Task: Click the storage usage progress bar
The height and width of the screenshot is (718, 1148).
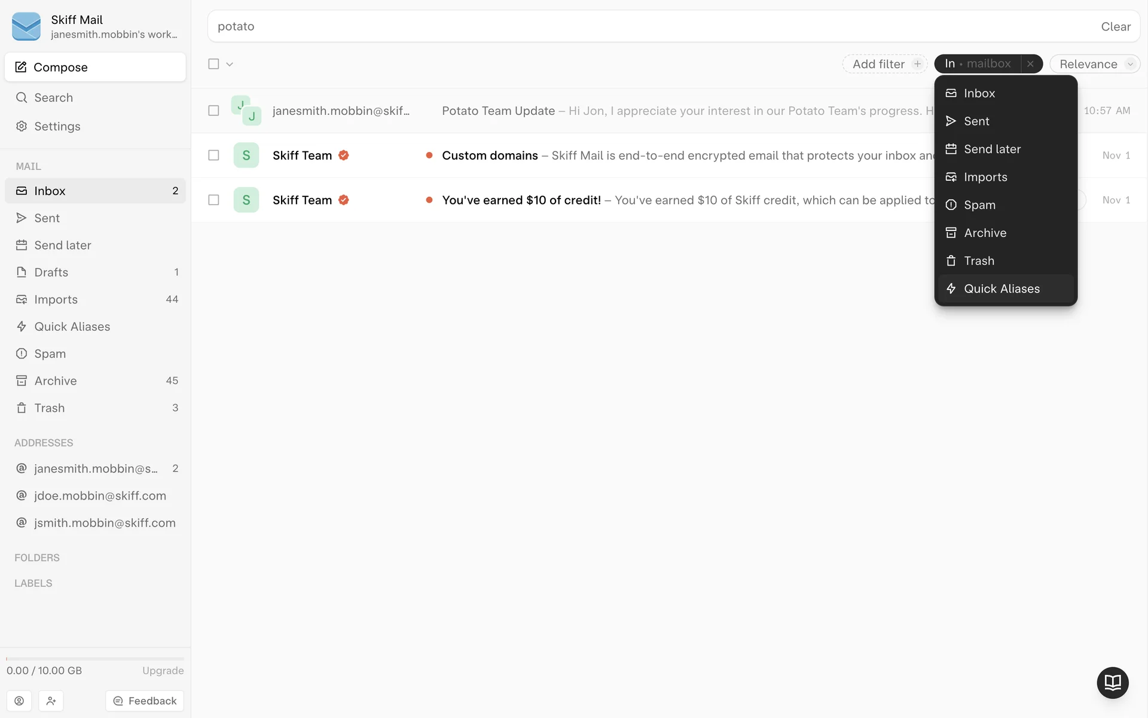Action: pos(95,659)
